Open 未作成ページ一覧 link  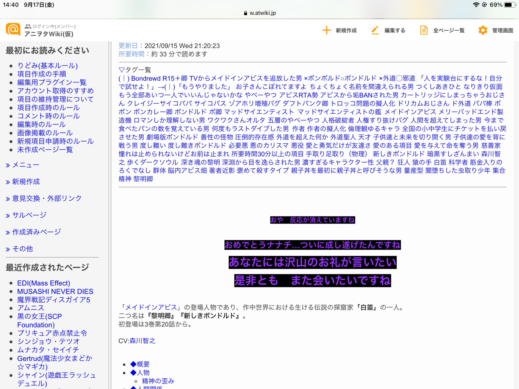point(45,150)
